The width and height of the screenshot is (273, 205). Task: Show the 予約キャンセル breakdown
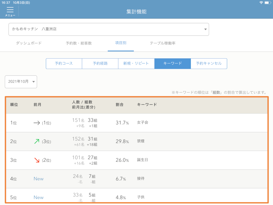[x=209, y=63]
